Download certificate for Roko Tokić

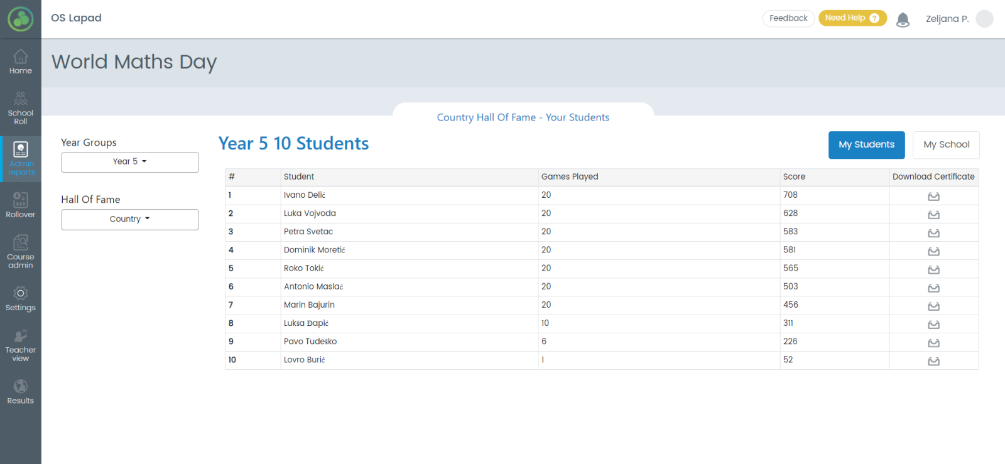(933, 269)
